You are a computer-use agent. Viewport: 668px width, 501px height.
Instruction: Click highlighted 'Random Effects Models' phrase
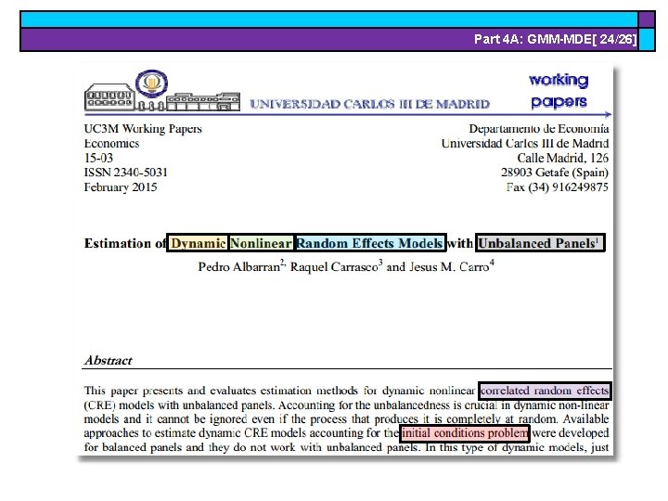point(370,243)
